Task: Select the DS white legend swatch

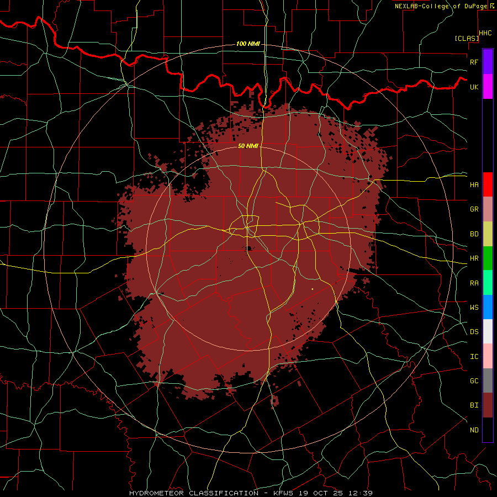Action: 488,331
